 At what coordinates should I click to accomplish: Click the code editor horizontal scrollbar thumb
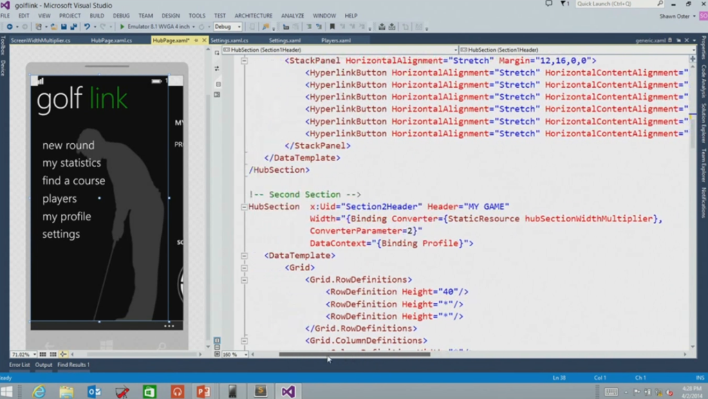[355, 354]
